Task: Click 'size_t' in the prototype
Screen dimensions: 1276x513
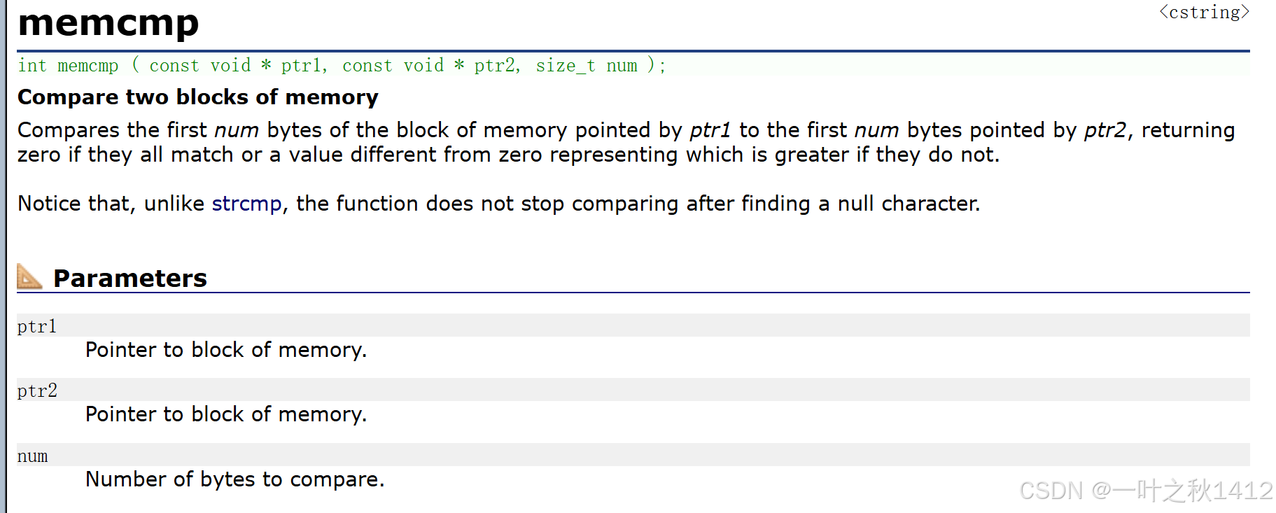Action: coord(566,65)
